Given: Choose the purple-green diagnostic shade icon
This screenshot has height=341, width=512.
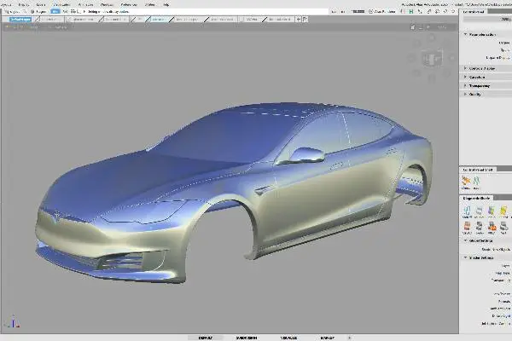Looking at the screenshot, I should (492, 211).
